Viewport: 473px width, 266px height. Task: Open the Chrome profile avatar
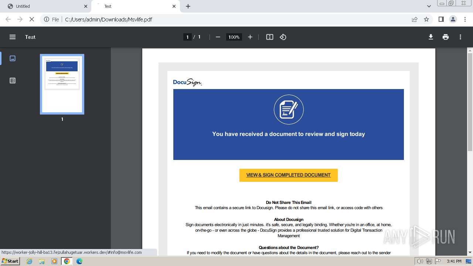click(453, 19)
